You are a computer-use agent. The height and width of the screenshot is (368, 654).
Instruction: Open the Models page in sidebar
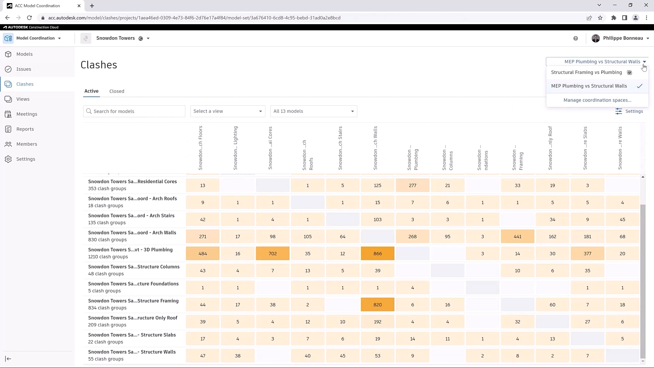pos(24,54)
